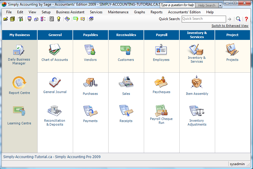
Task: Click the Open Company folder toolbar icon
Action: pos(6,19)
